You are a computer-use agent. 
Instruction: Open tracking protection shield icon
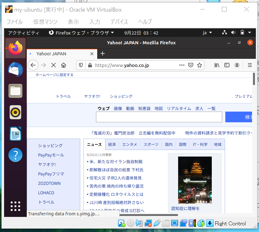[81, 65]
